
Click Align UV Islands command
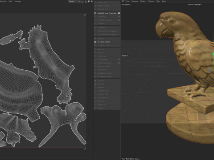(x=107, y=66)
